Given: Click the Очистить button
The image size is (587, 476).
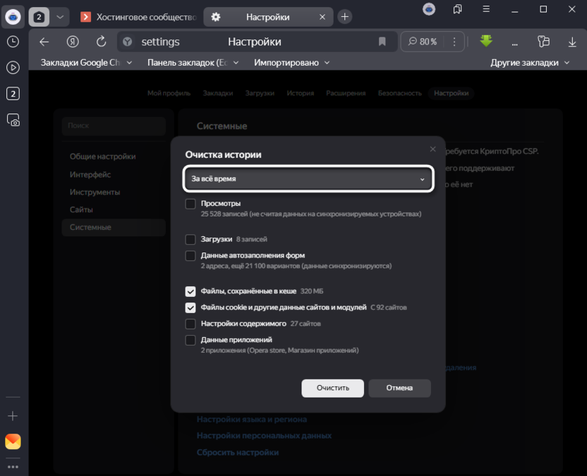Looking at the screenshot, I should (x=332, y=388).
